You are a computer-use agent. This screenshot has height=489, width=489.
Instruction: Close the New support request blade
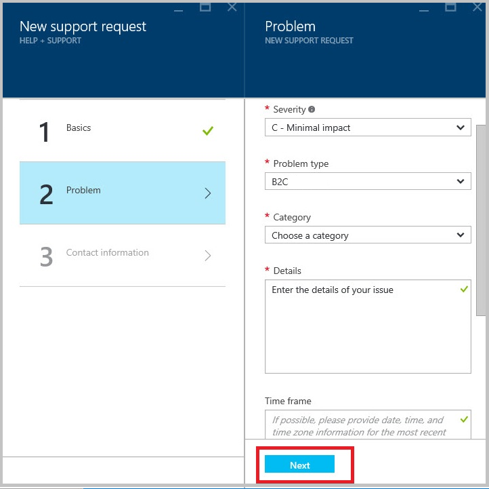[x=232, y=7]
